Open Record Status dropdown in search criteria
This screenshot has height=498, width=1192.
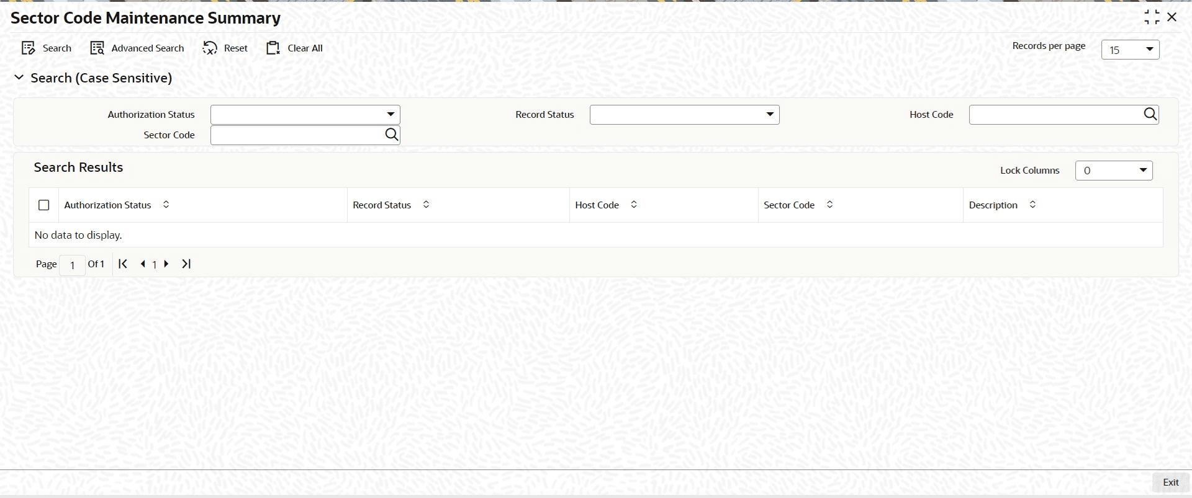coord(684,115)
